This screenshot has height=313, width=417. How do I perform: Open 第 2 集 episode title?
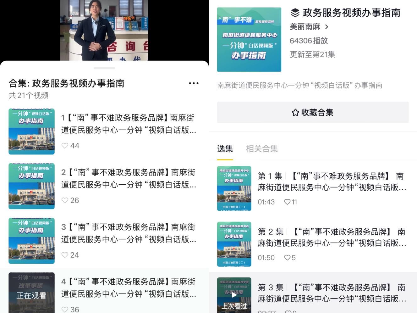point(332,237)
